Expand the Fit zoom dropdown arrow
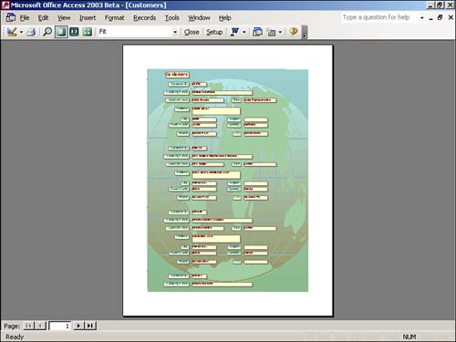This screenshot has width=456, height=342. coord(175,32)
